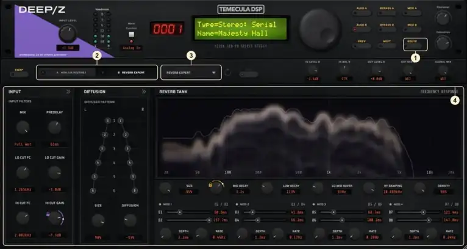Click the white Meter Function button
The image size is (467, 249).
tap(131, 34)
